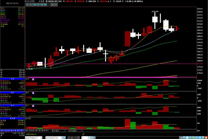Open settings icon in 法人 panel
The image size is (208, 139).
tap(33, 106)
